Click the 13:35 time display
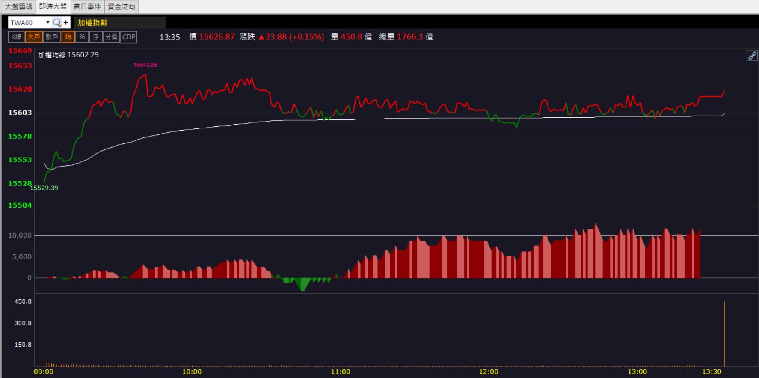 tap(170, 37)
